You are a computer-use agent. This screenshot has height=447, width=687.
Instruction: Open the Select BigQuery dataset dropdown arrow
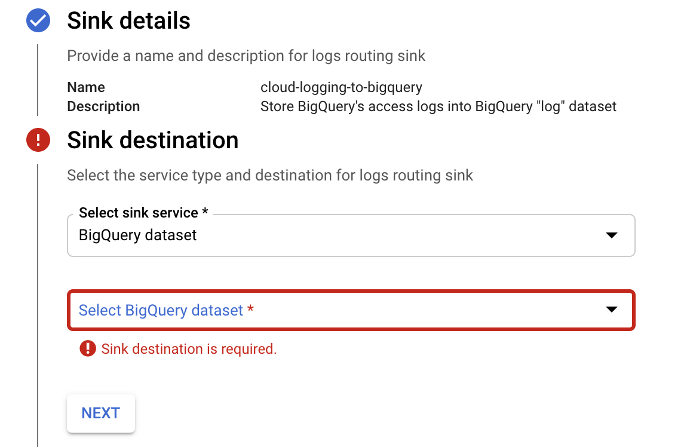tap(611, 310)
